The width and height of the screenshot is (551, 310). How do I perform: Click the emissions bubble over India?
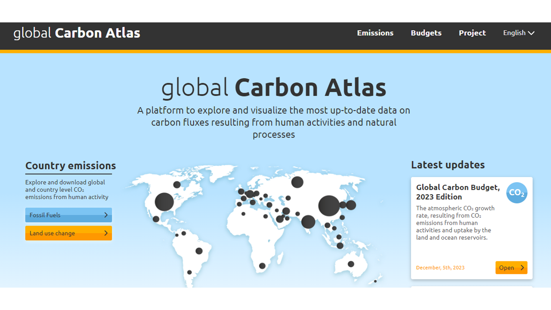pyautogui.click(x=308, y=222)
